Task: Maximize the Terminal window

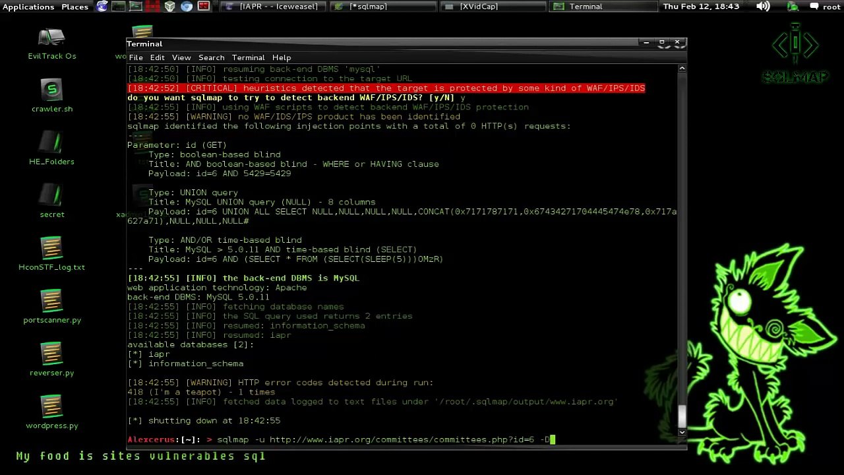Action: tap(661, 42)
